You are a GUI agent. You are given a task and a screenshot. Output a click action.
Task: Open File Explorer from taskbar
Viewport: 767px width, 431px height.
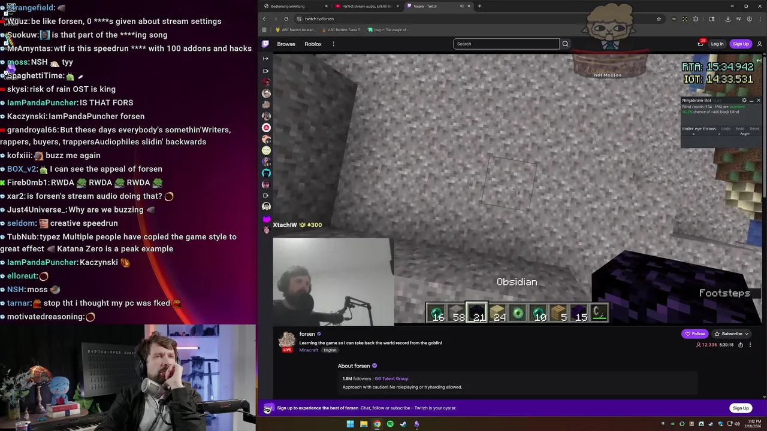click(364, 424)
